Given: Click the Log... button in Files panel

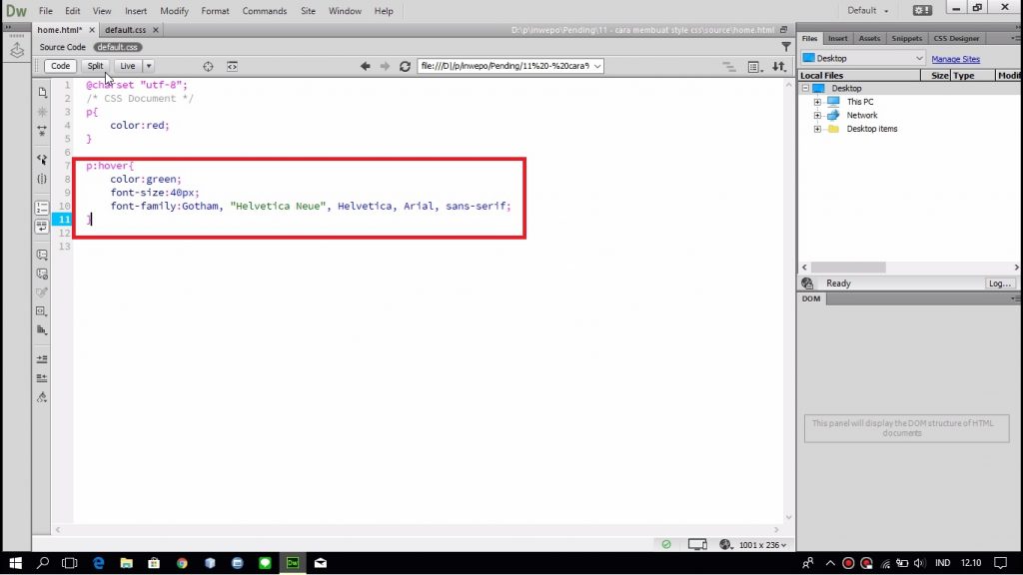Looking at the screenshot, I should click(999, 284).
